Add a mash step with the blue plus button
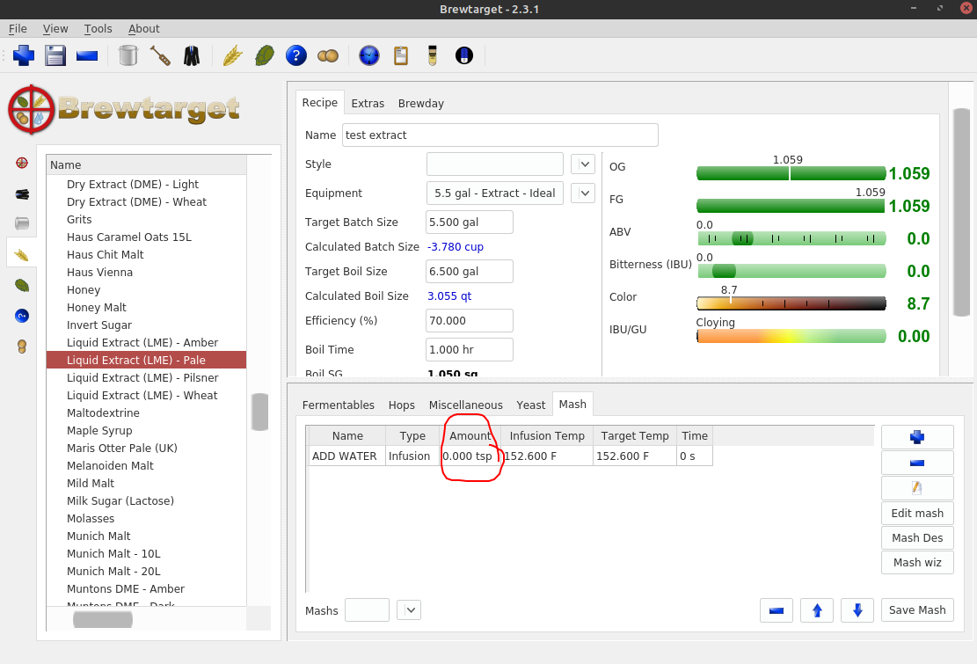The height and width of the screenshot is (664, 977). (x=917, y=437)
